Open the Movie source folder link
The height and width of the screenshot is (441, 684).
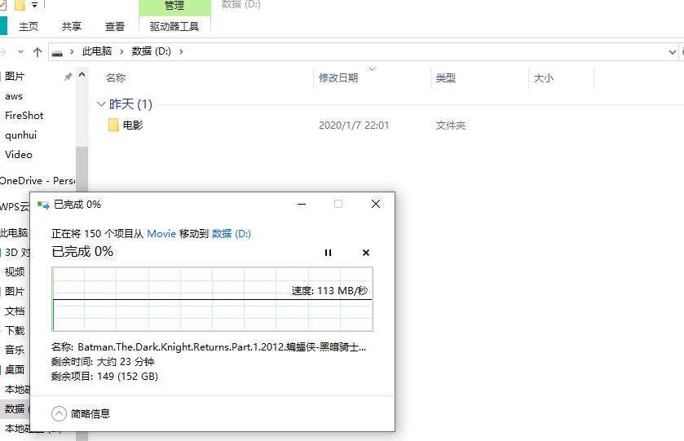[161, 234]
